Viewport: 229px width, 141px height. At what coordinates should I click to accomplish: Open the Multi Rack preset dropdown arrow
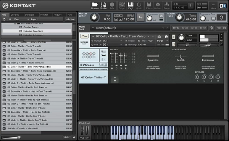(93, 28)
